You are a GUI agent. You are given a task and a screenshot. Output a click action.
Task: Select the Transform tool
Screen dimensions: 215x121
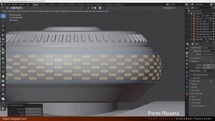(x=3, y=39)
